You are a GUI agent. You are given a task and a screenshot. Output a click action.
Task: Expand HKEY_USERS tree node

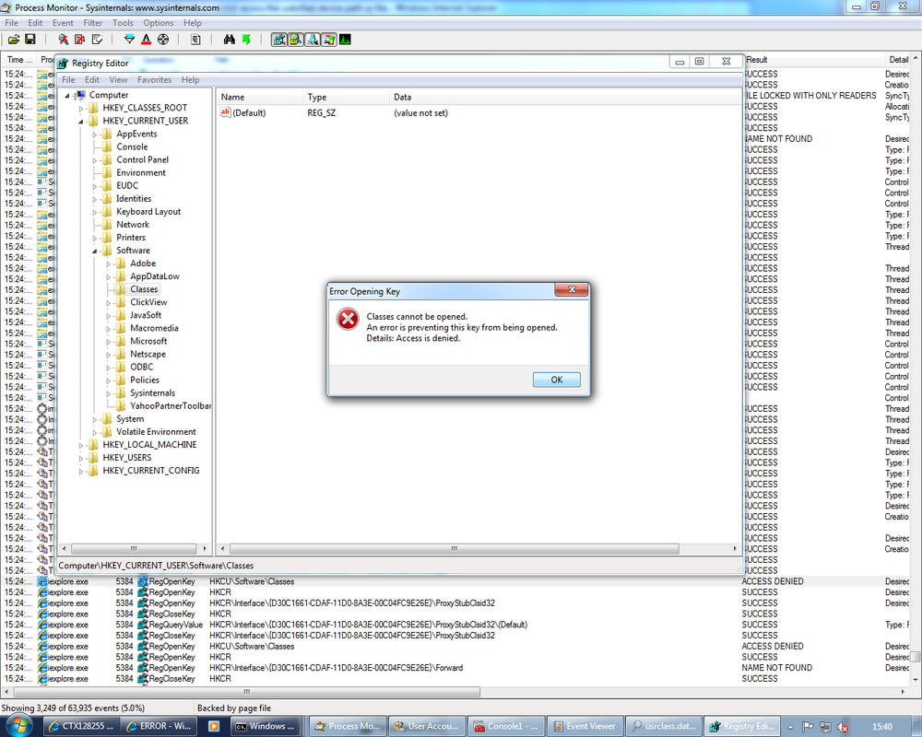[81, 458]
